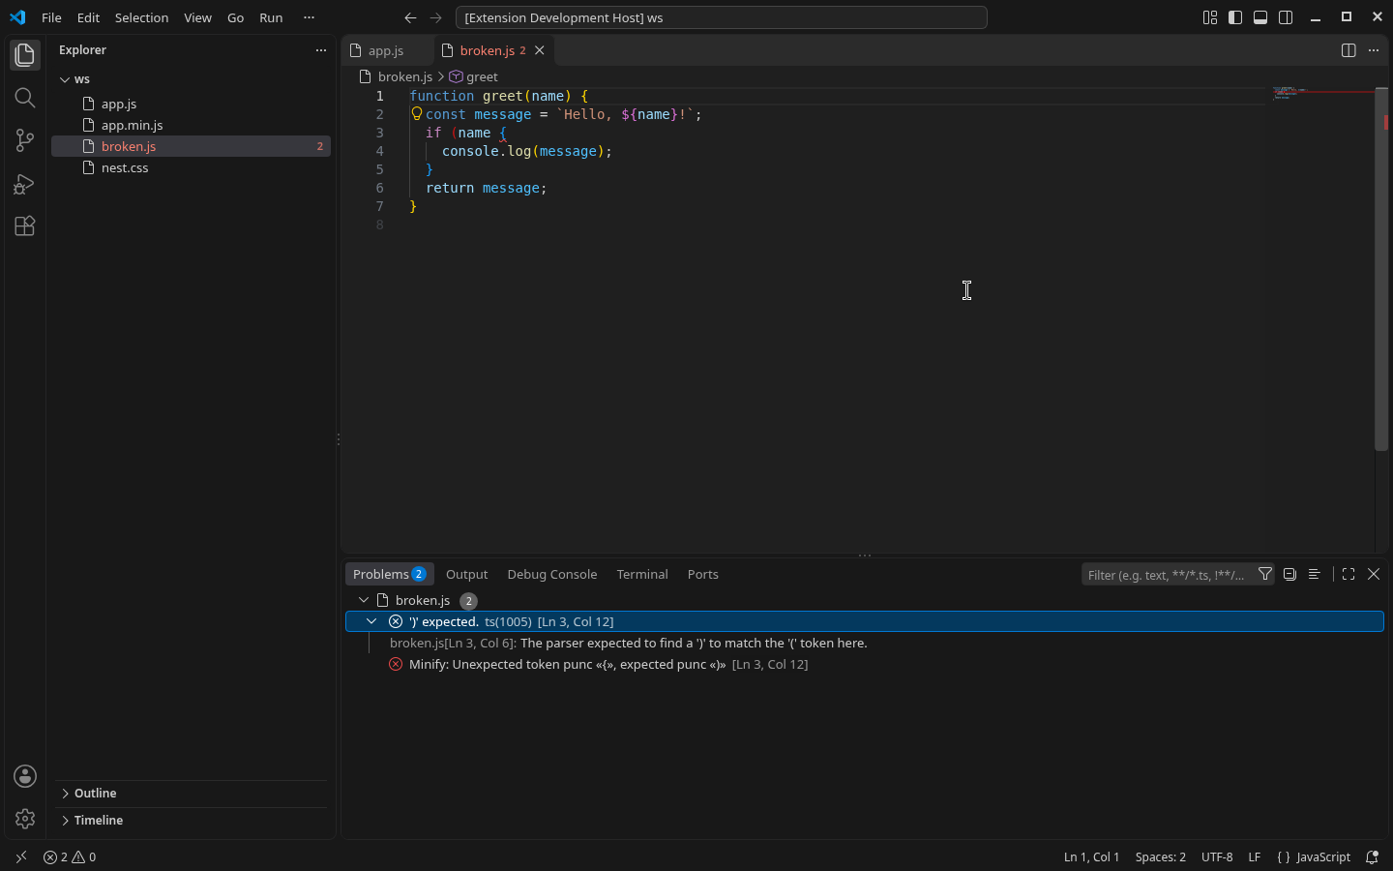Screen dimensions: 1393x871
Task: Open the menu bar overflow ellipsis
Action: click(x=310, y=17)
